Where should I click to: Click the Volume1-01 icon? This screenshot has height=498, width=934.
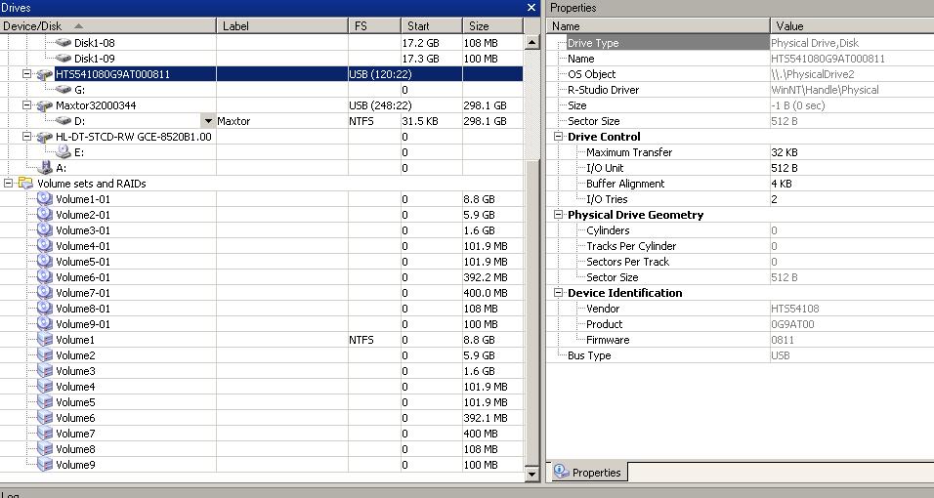[x=45, y=198]
